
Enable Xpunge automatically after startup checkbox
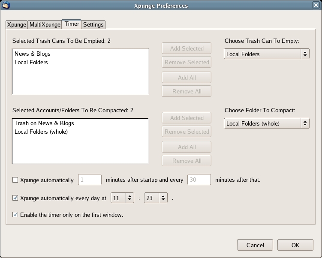coord(15,180)
